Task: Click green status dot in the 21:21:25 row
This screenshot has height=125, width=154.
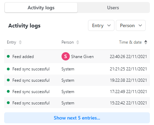Action: click(x=8, y=69)
